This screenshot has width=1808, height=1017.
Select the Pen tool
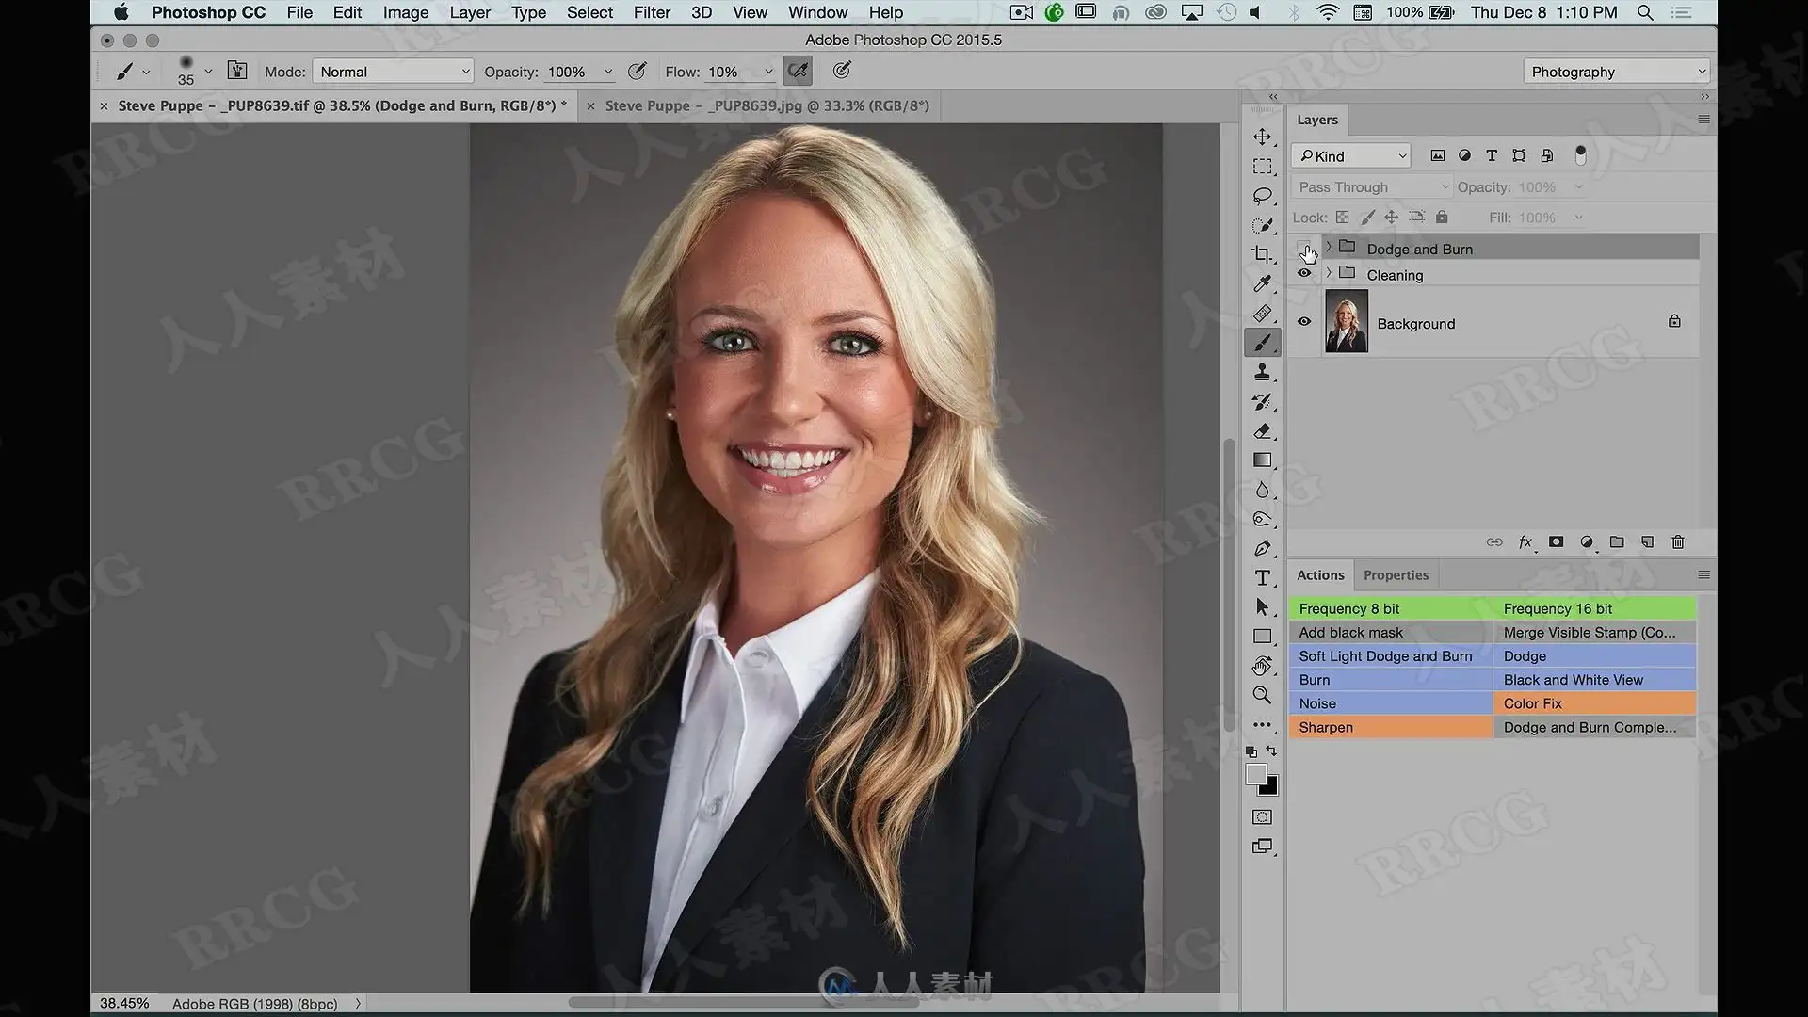(1262, 549)
